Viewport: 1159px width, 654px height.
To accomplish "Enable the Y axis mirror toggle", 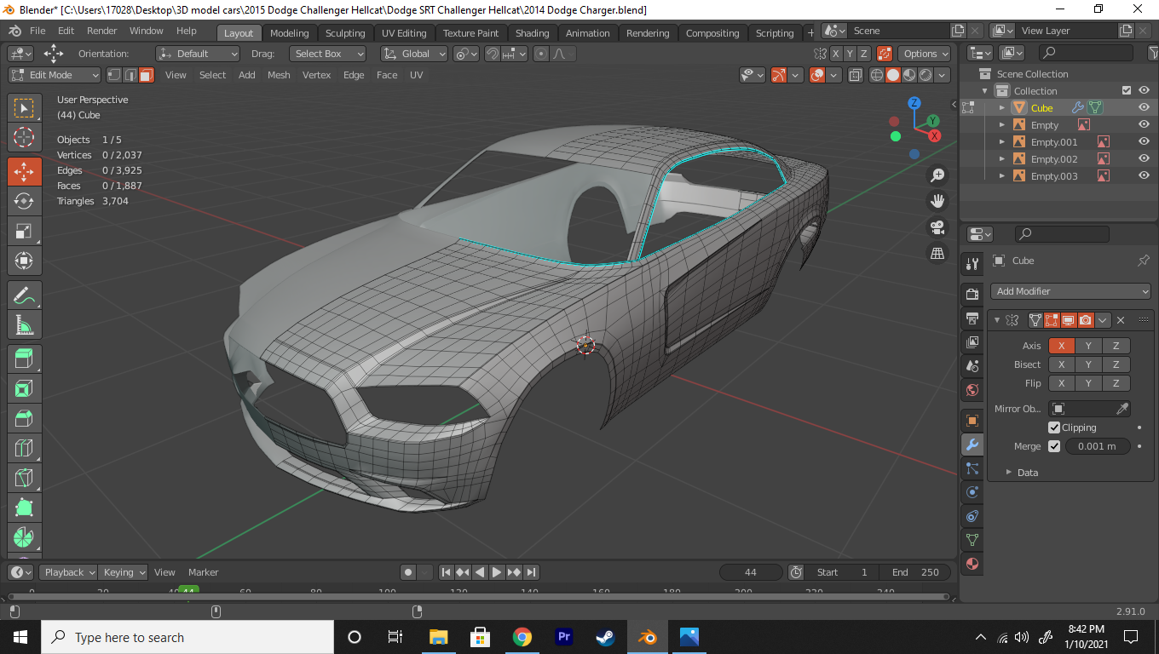I will [x=1087, y=346].
